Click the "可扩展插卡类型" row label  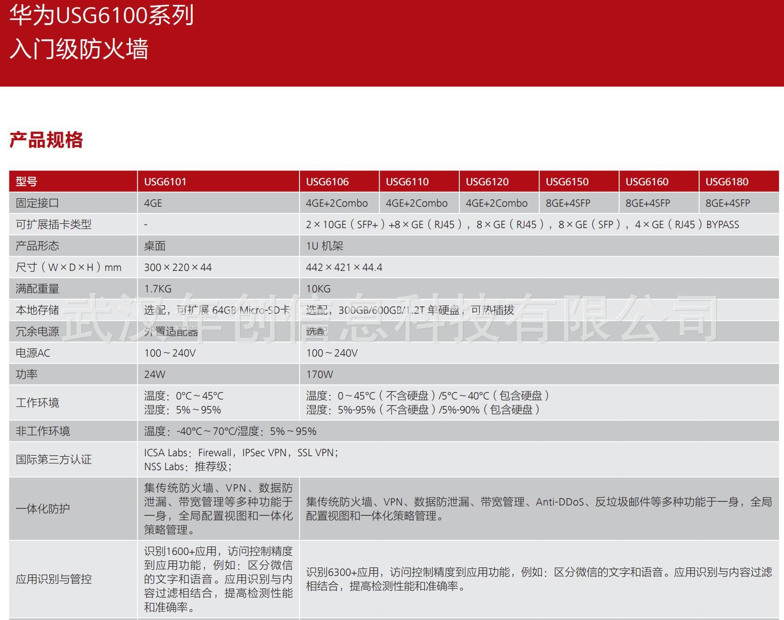click(x=54, y=224)
